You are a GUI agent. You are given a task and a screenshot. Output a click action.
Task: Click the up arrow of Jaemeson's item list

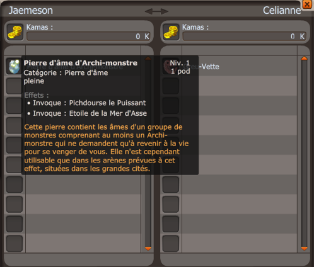148,59
